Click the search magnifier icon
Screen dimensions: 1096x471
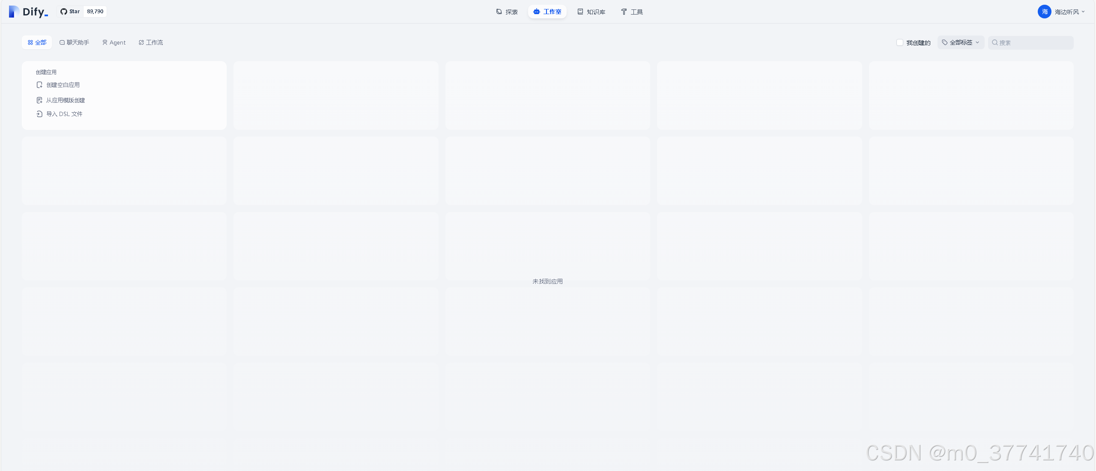[x=994, y=42]
